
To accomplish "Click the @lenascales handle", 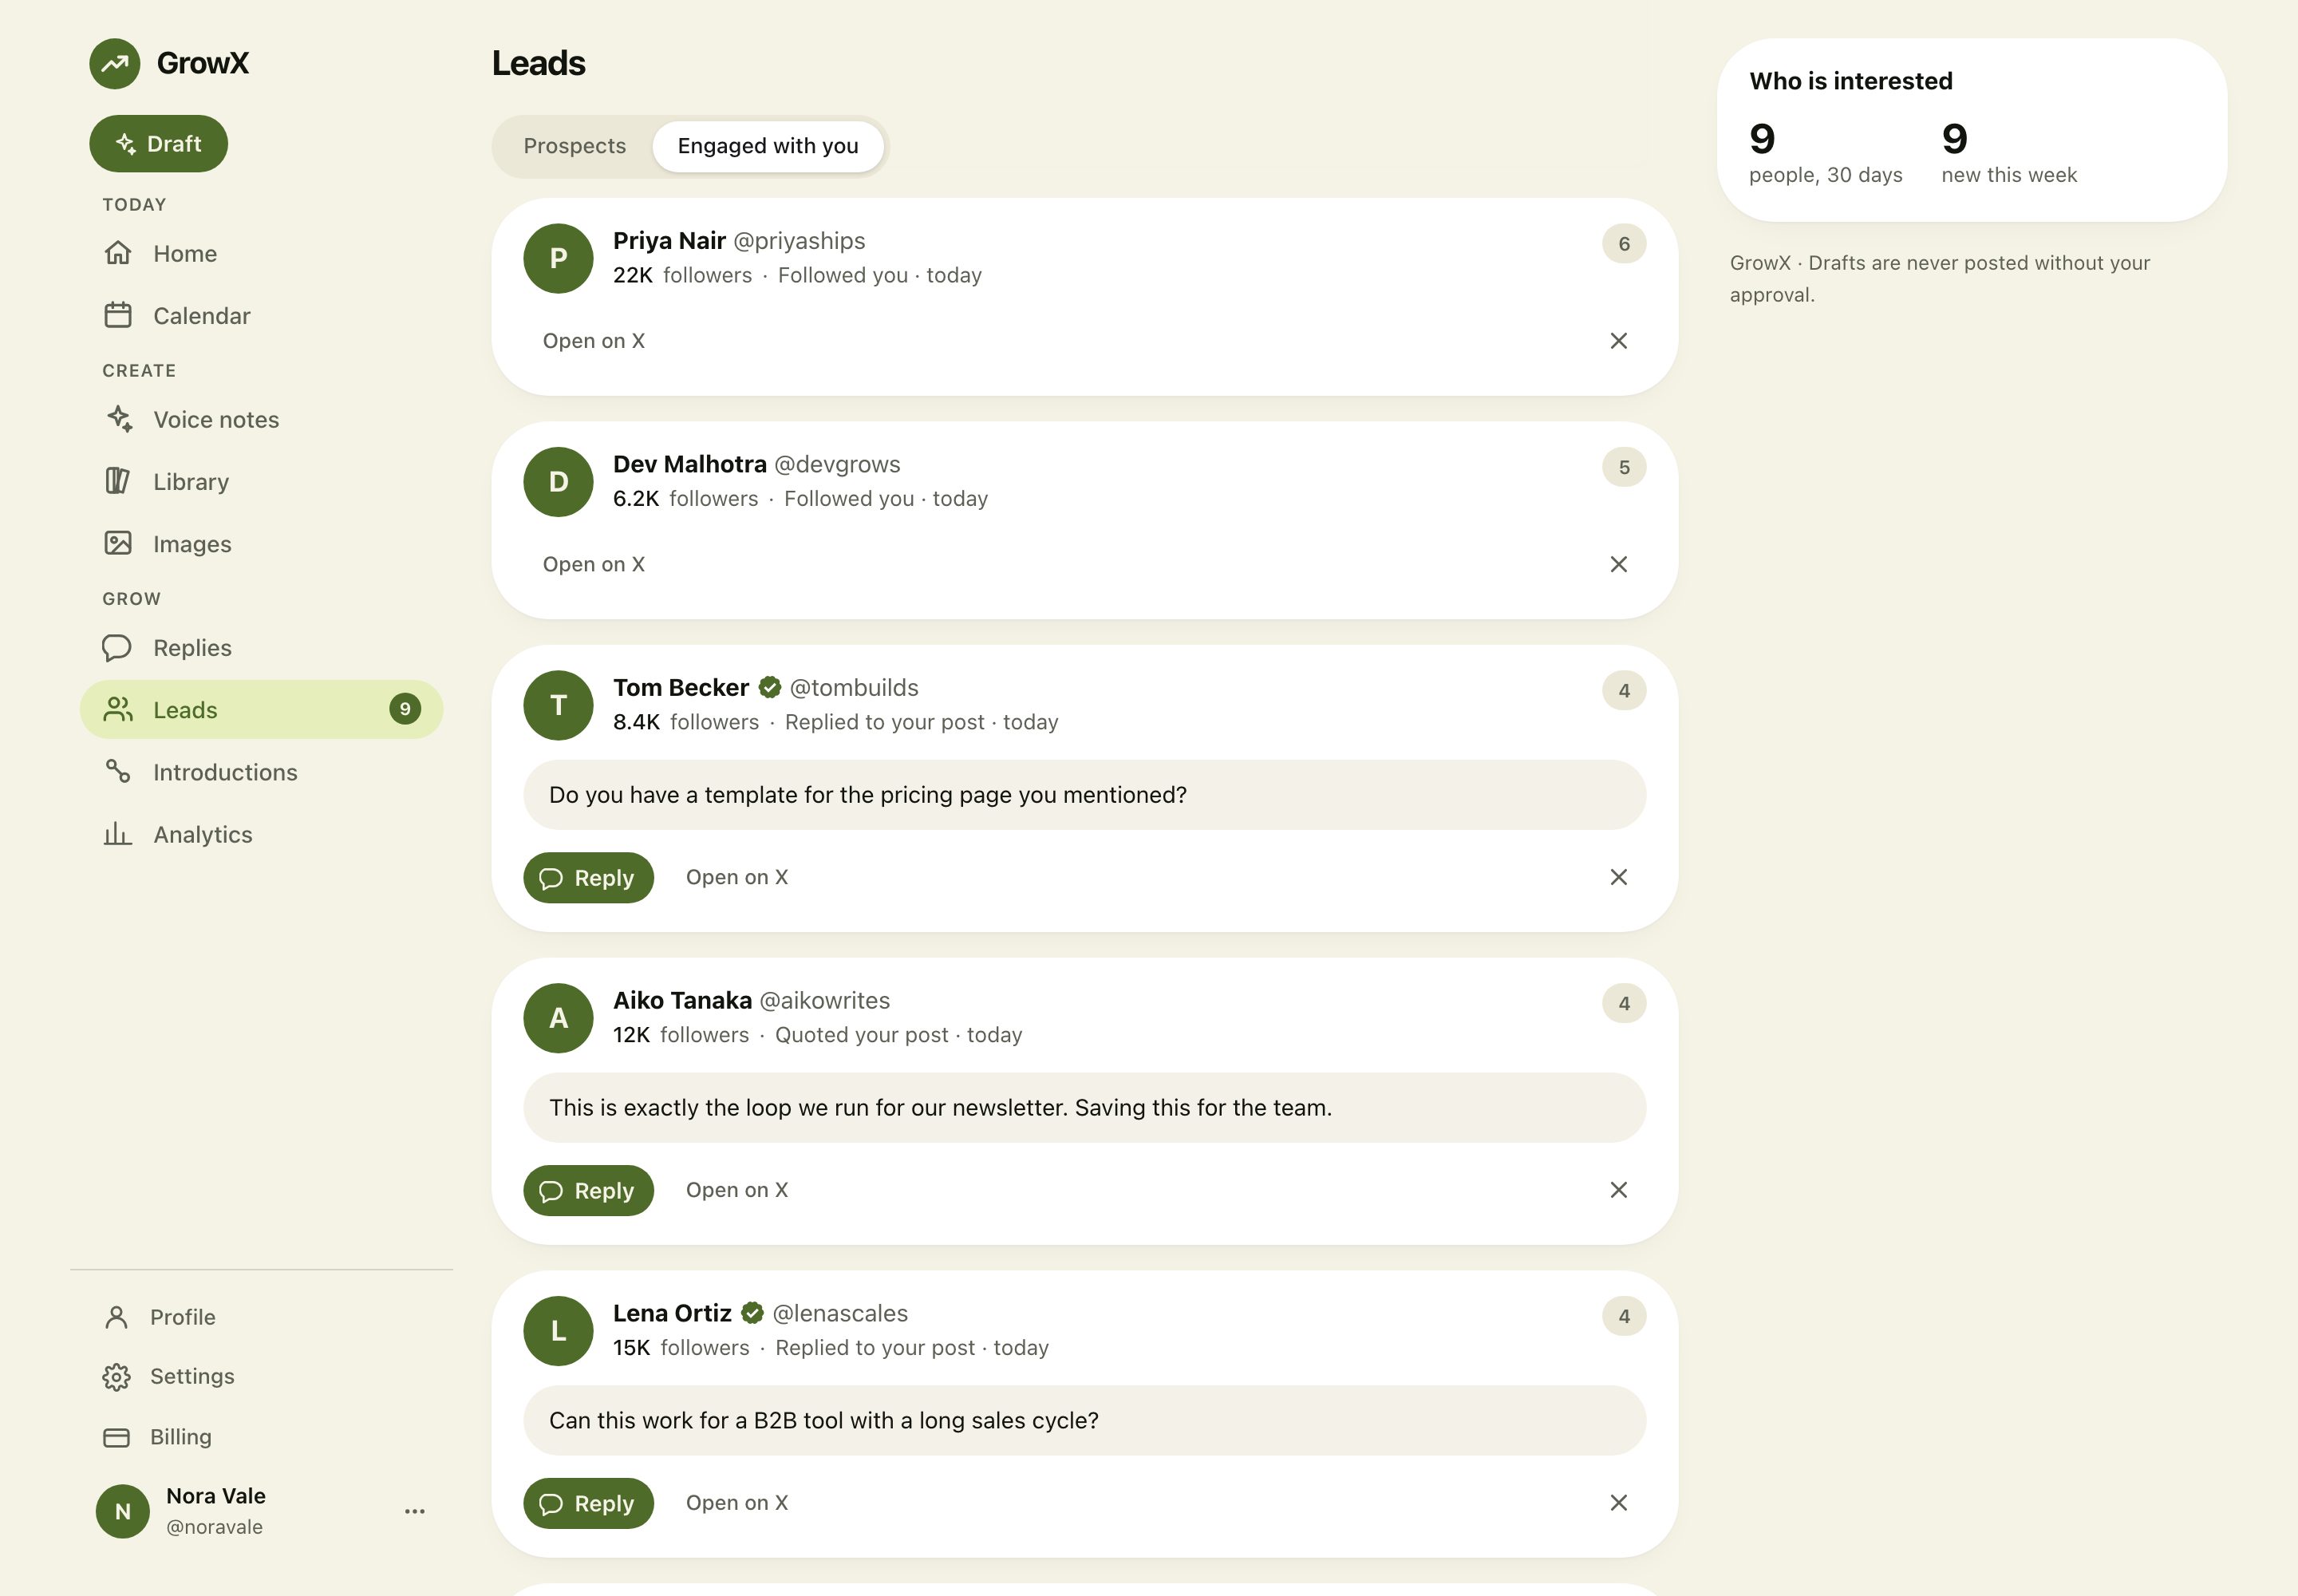I will point(840,1314).
